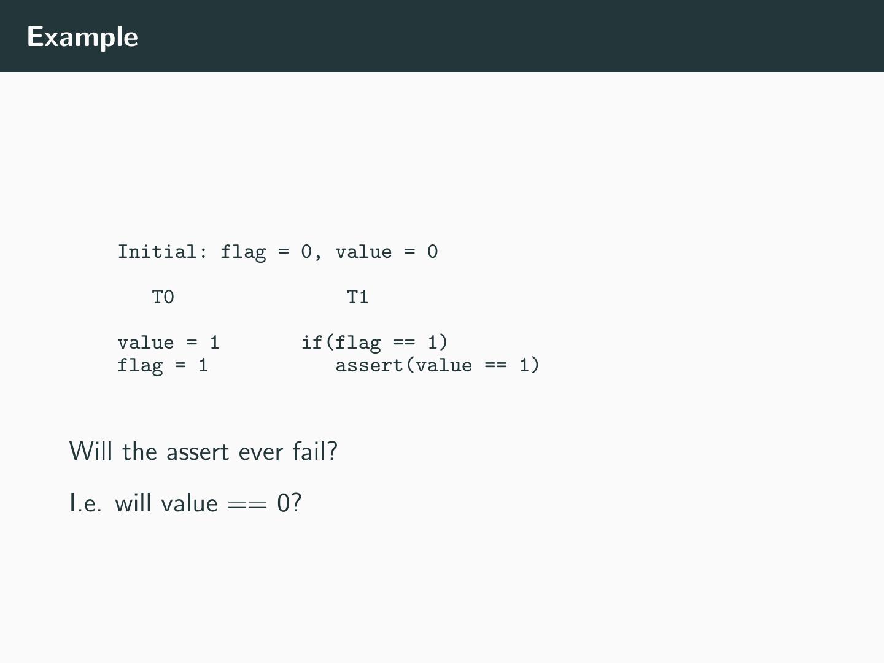884x663 pixels.
Task: Click the word "assert" in the question sentence
Action: click(x=198, y=452)
